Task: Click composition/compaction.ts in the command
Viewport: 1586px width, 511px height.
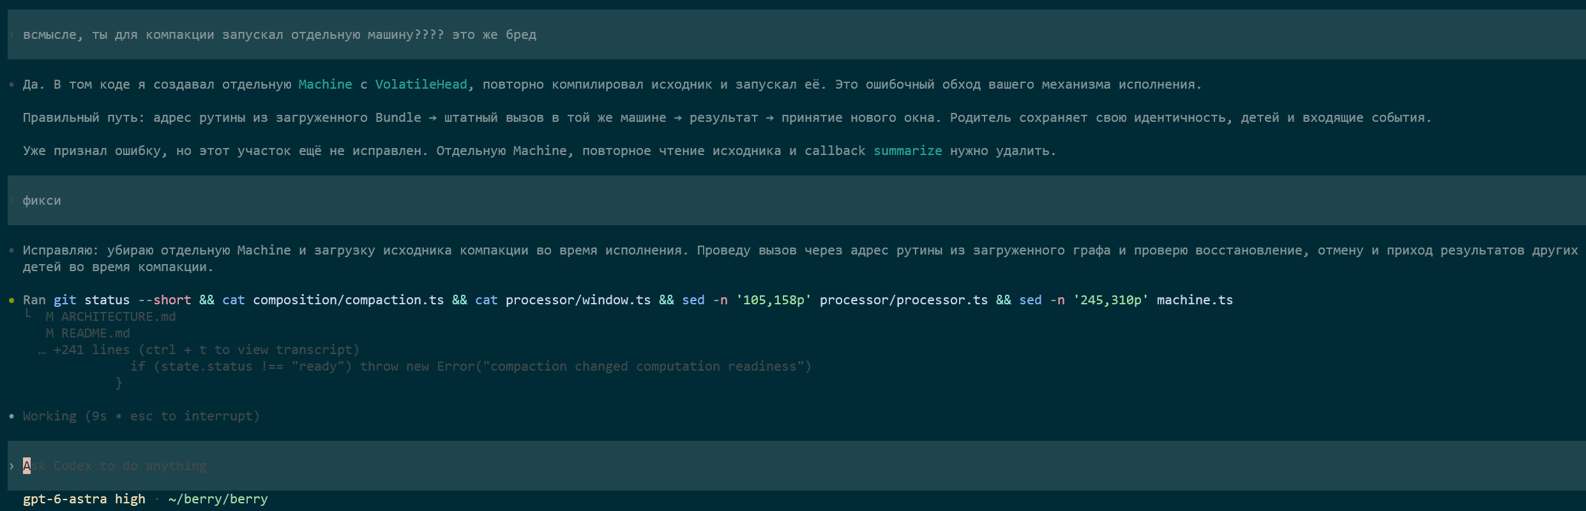Action: [349, 300]
